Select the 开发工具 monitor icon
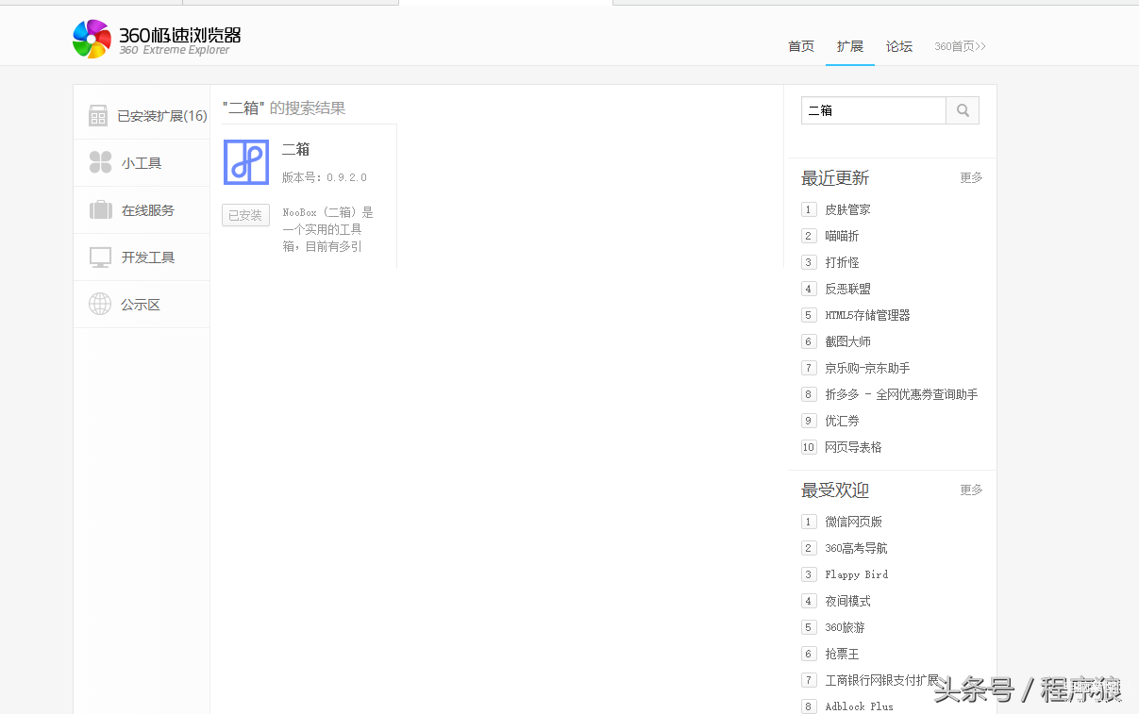Screen dimensions: 1139x714 tap(100, 257)
